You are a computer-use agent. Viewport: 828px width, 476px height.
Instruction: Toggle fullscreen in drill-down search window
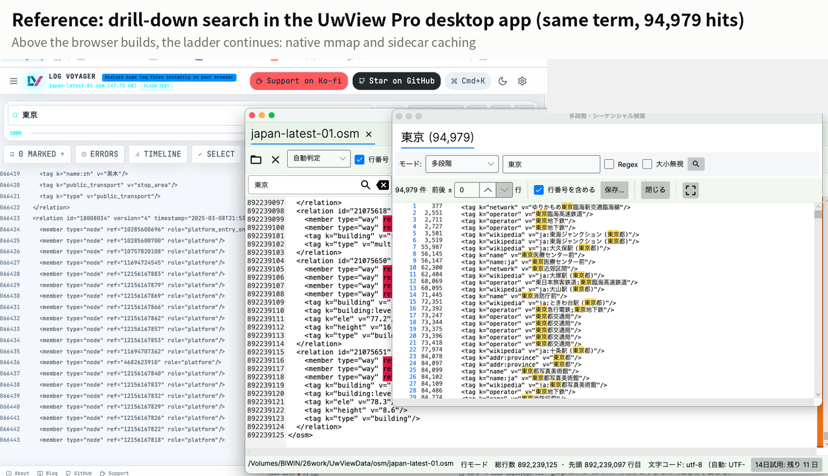pyautogui.click(x=691, y=190)
